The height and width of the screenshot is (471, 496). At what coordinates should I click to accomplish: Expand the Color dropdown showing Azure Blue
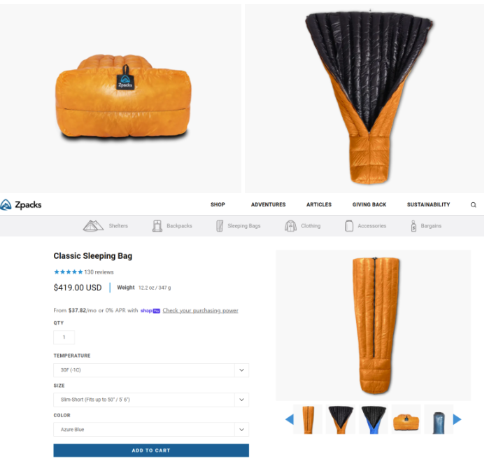pyautogui.click(x=151, y=430)
